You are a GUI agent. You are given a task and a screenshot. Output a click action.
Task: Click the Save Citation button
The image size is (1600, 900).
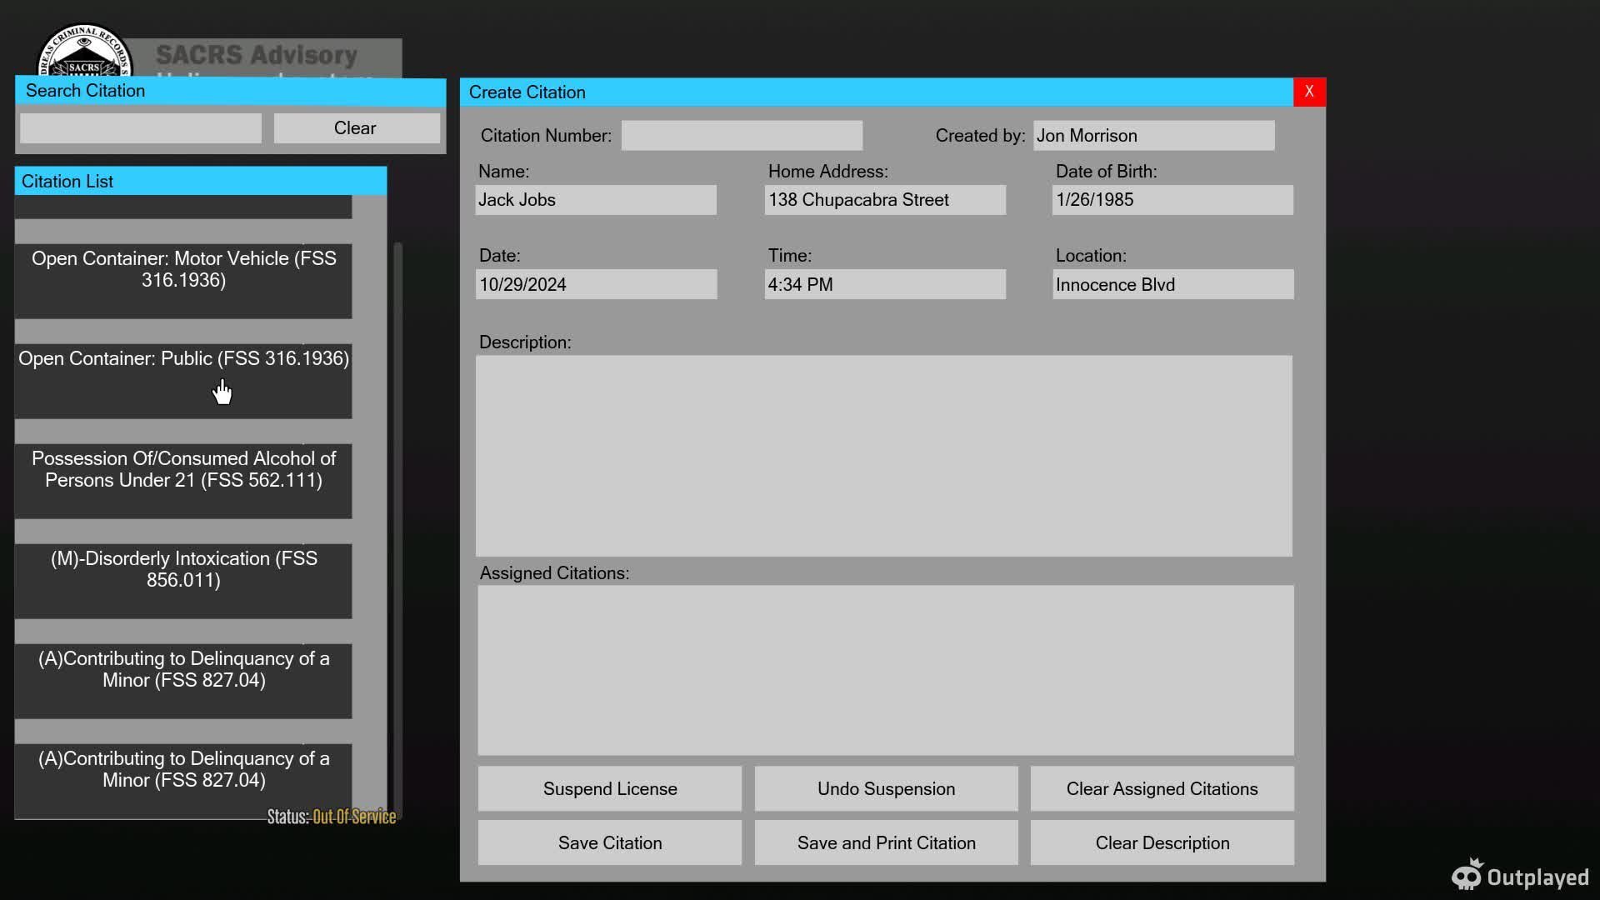point(609,842)
